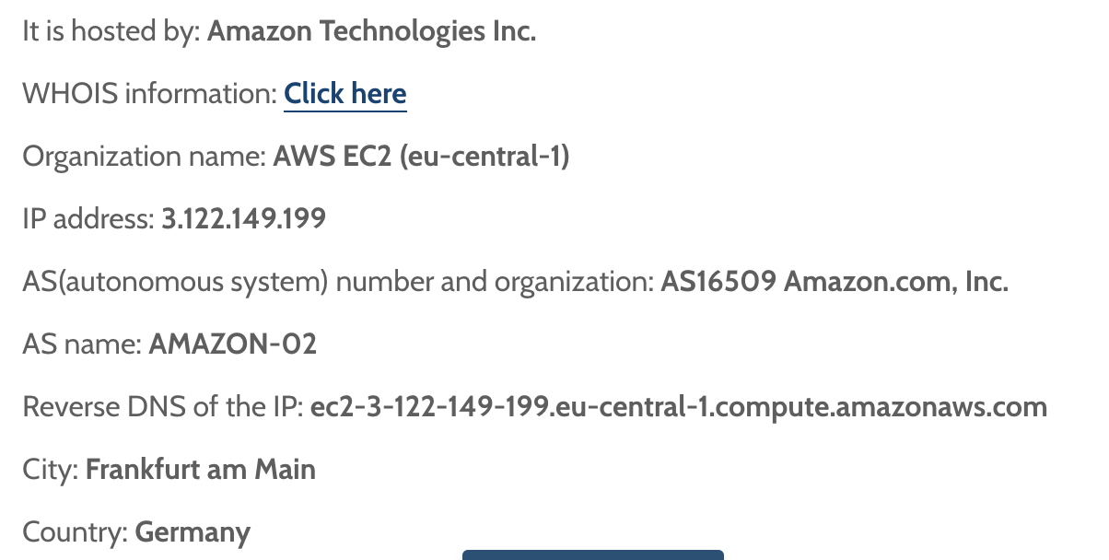This screenshot has width=1109, height=560.
Task: Click the 'IP address:' label
Action: [88, 219]
